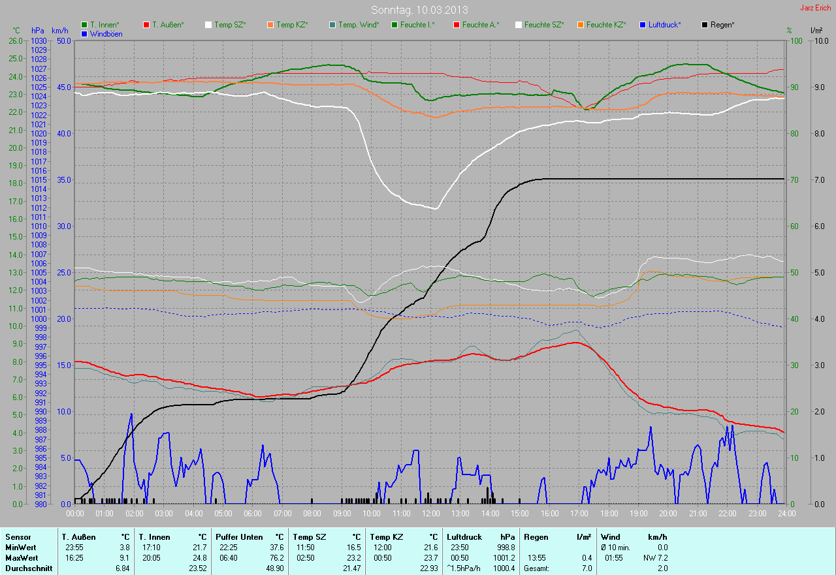Click the green Feuchte I. legend square
836x575 pixels.
(394, 25)
